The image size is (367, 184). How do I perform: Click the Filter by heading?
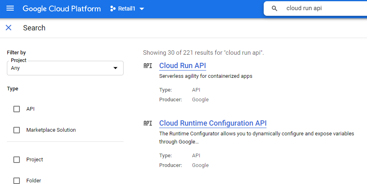[x=16, y=52]
